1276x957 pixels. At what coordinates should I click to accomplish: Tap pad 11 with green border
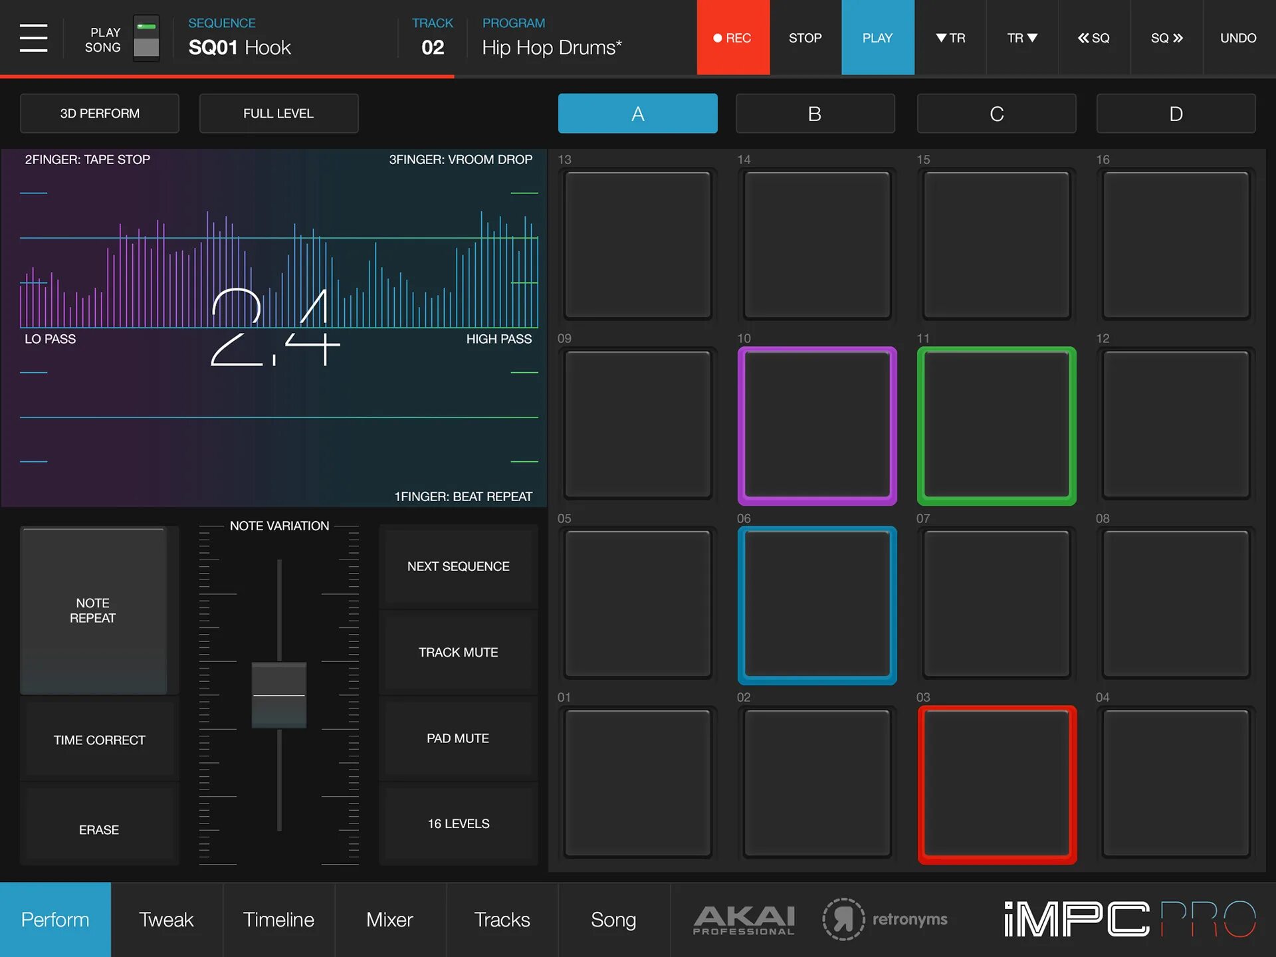click(995, 422)
